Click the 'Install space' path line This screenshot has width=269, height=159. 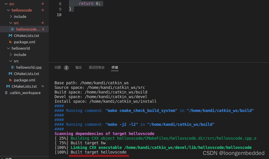(x=105, y=101)
